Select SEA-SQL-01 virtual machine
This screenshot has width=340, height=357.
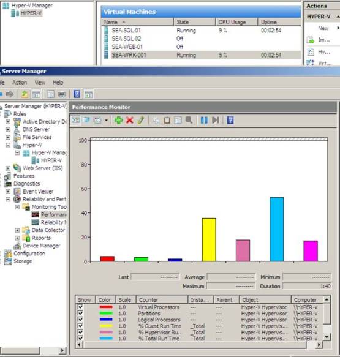126,30
